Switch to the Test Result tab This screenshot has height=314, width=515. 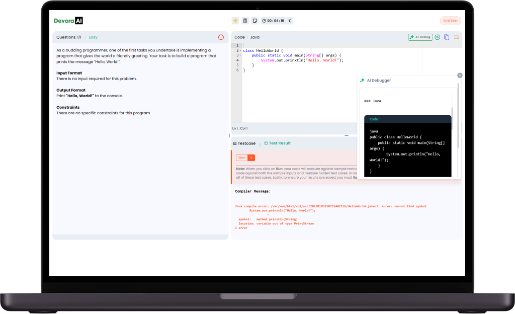coord(278,143)
